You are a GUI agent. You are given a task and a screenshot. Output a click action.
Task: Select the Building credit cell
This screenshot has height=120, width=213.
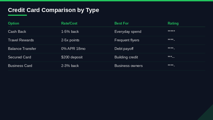[x=126, y=57]
